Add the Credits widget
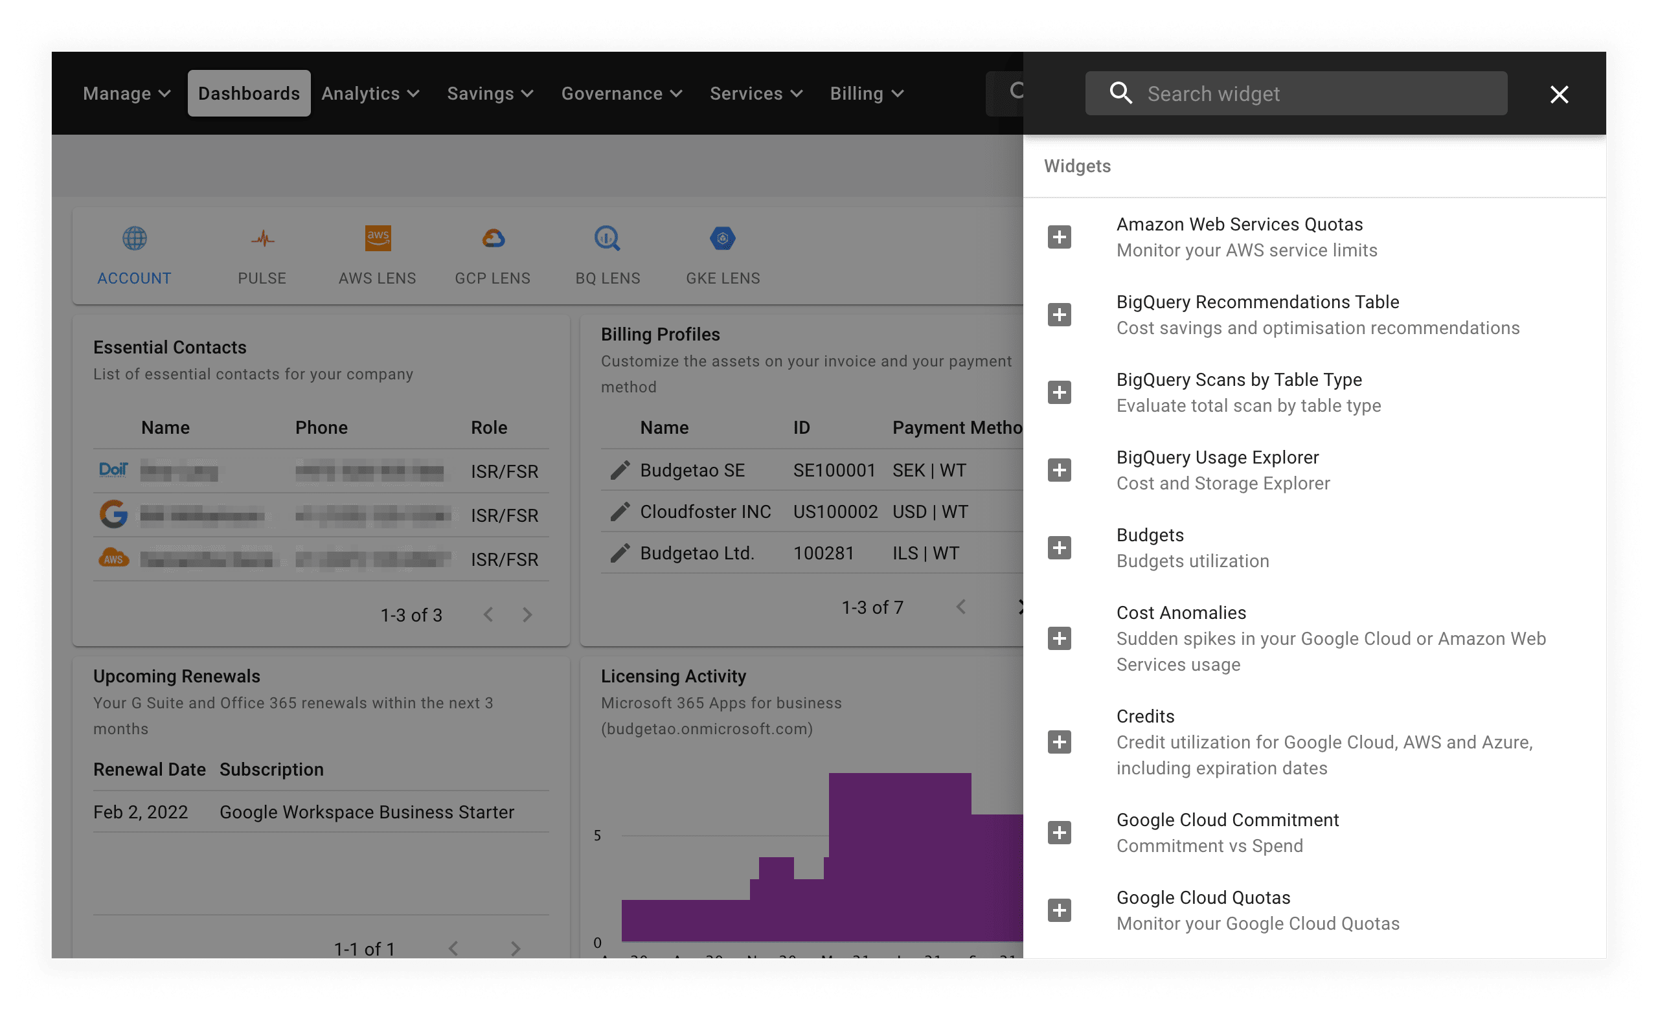Screen dimensions: 1658x1010 (1059, 742)
